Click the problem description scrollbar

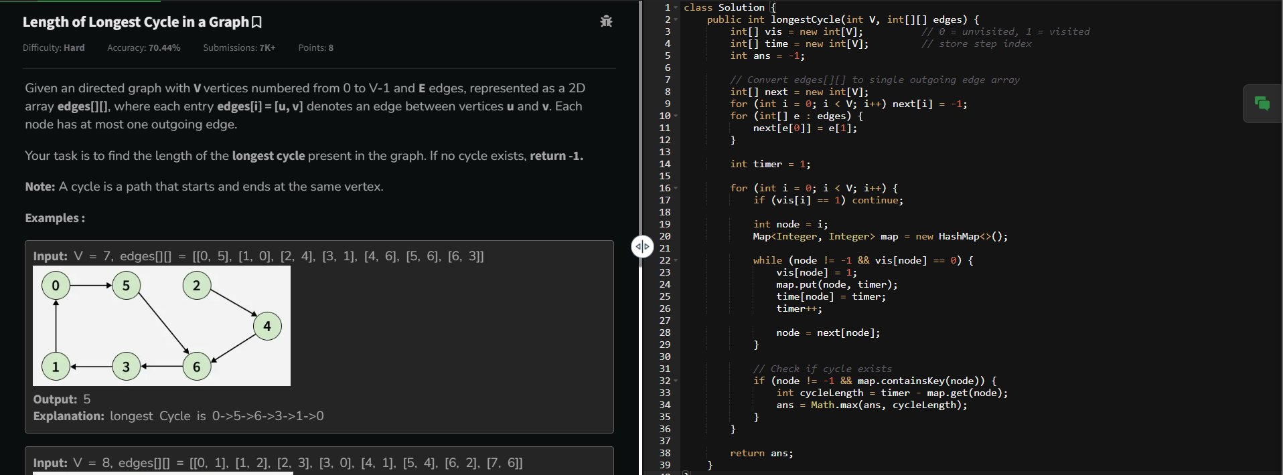click(x=639, y=134)
